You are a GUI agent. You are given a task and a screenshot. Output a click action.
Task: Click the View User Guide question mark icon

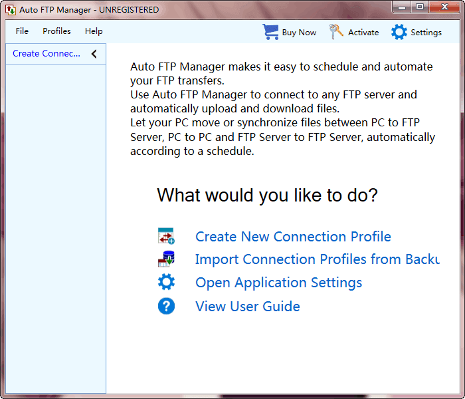[x=166, y=306]
